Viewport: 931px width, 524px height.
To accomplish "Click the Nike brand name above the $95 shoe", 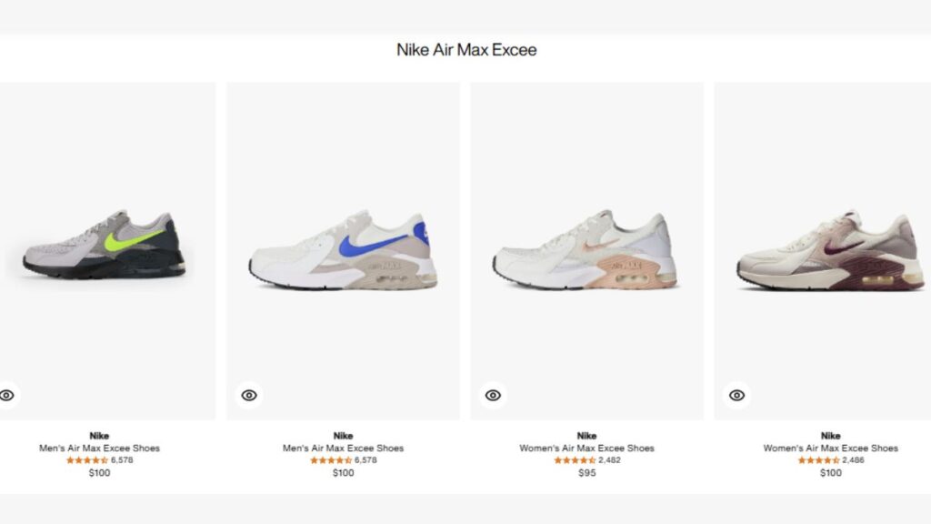I will point(586,436).
